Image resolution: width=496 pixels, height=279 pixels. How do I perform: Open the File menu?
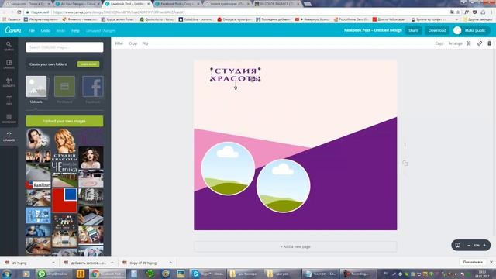32,31
